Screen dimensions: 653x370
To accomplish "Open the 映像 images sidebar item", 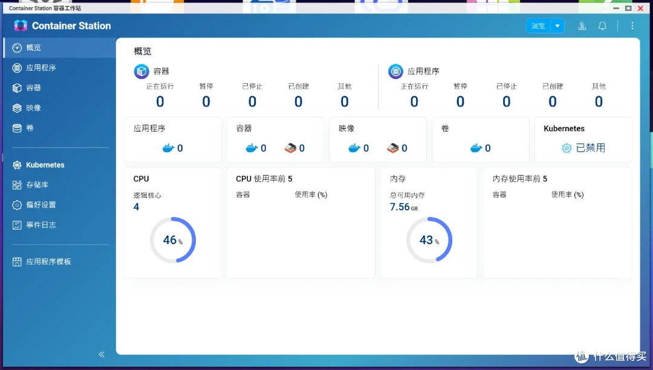I will coord(59,108).
